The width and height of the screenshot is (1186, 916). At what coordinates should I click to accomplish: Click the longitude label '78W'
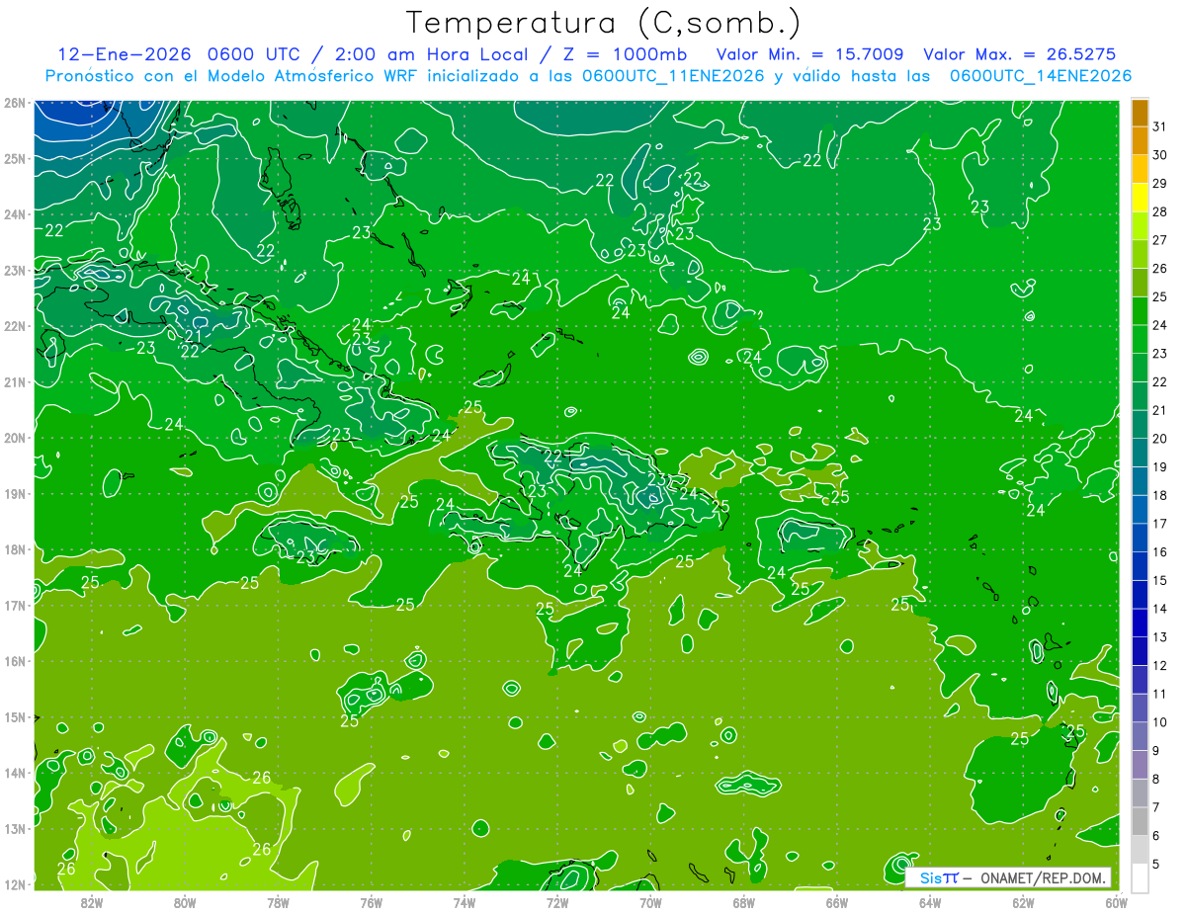pos(278,902)
